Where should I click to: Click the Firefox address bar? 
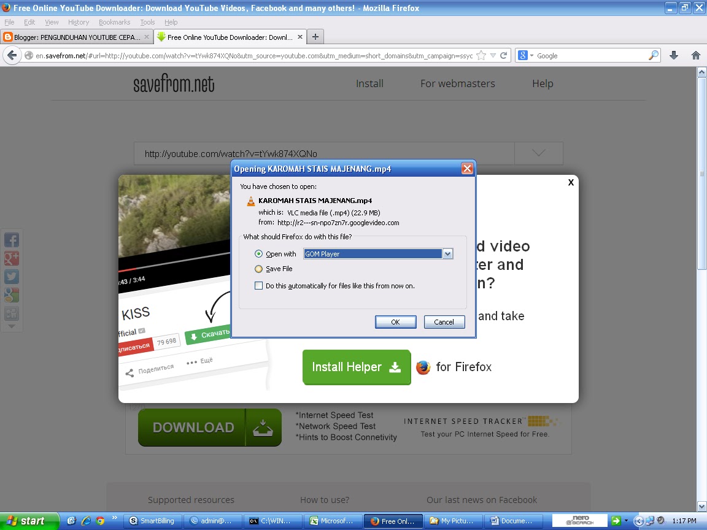[x=254, y=55]
